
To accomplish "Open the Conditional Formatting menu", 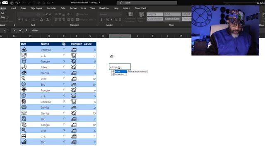I will click(130, 17).
